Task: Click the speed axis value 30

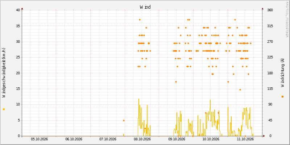Action: [x=18, y=42]
